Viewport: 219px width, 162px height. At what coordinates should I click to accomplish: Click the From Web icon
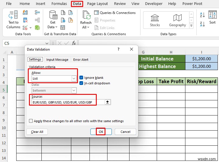click(x=63, y=20)
